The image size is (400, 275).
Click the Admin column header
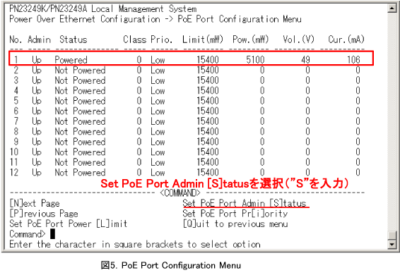39,39
